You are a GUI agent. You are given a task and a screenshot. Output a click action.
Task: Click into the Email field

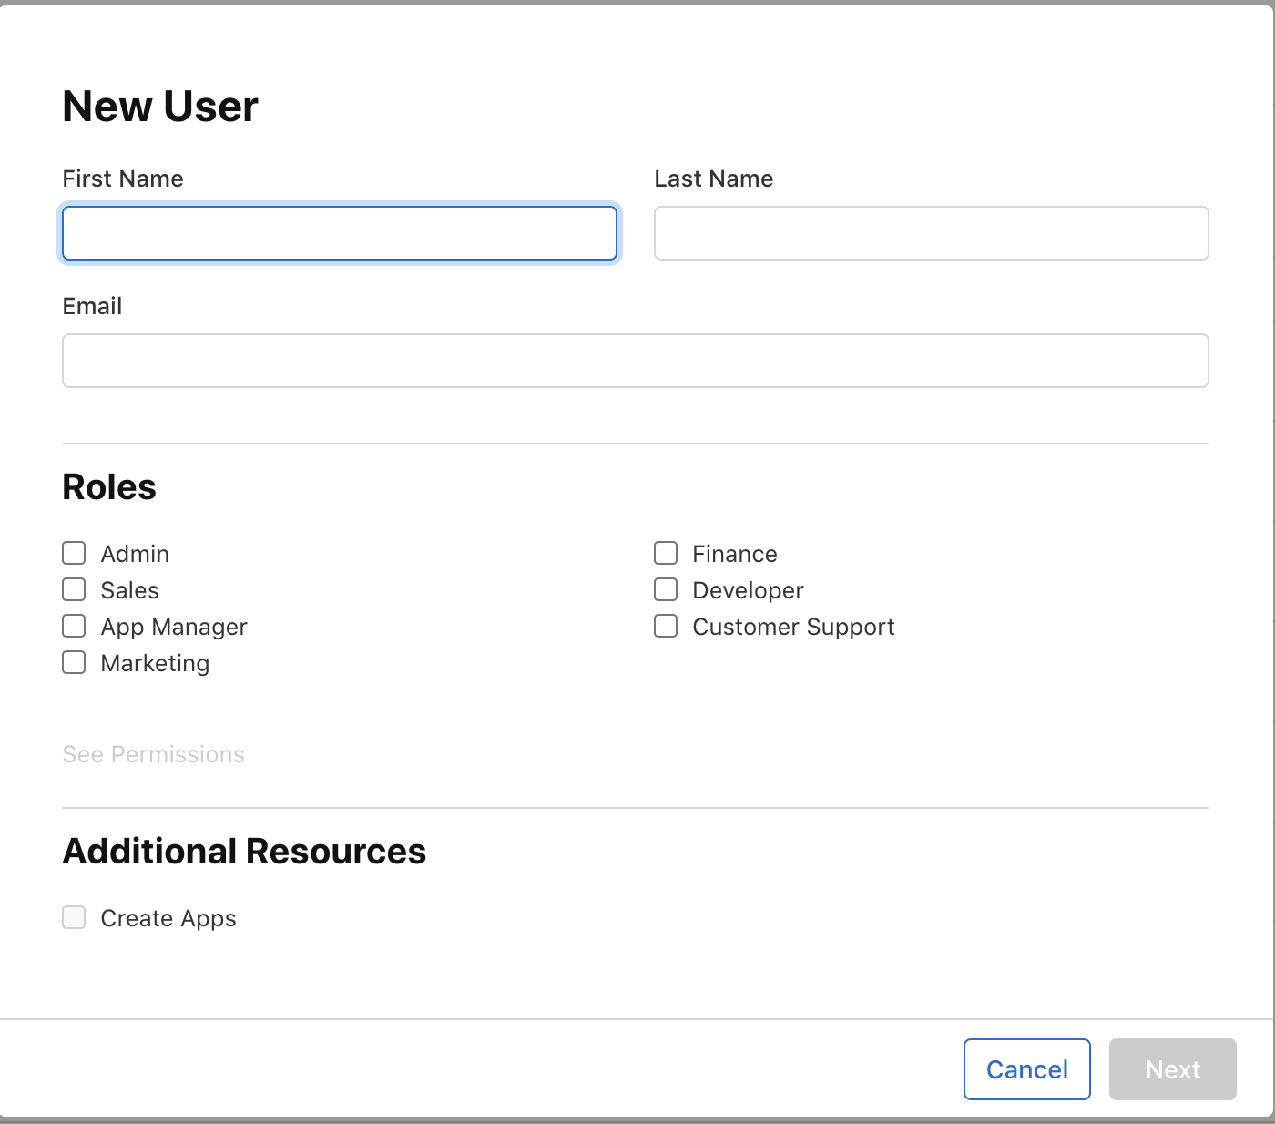coord(635,361)
